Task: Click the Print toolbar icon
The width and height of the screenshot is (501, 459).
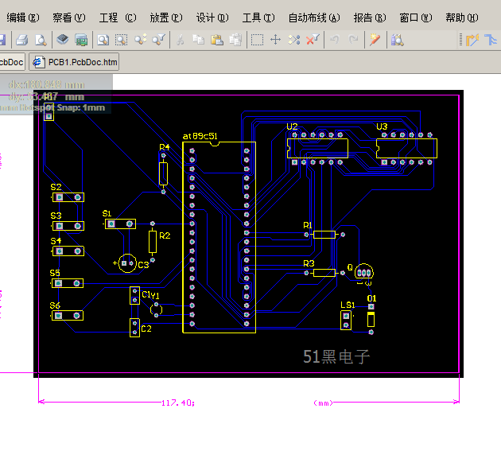Action: coord(22,40)
